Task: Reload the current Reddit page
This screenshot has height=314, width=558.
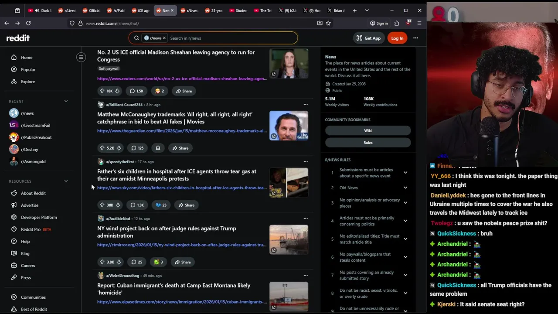Action: click(x=28, y=23)
